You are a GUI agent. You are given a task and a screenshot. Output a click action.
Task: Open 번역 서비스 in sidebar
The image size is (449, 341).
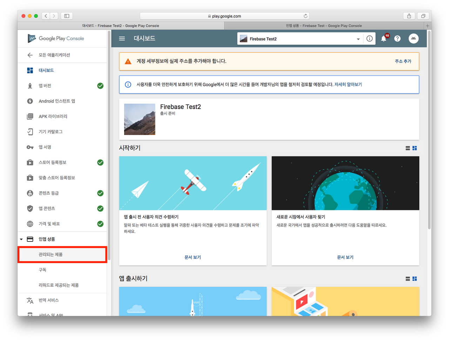(62, 300)
